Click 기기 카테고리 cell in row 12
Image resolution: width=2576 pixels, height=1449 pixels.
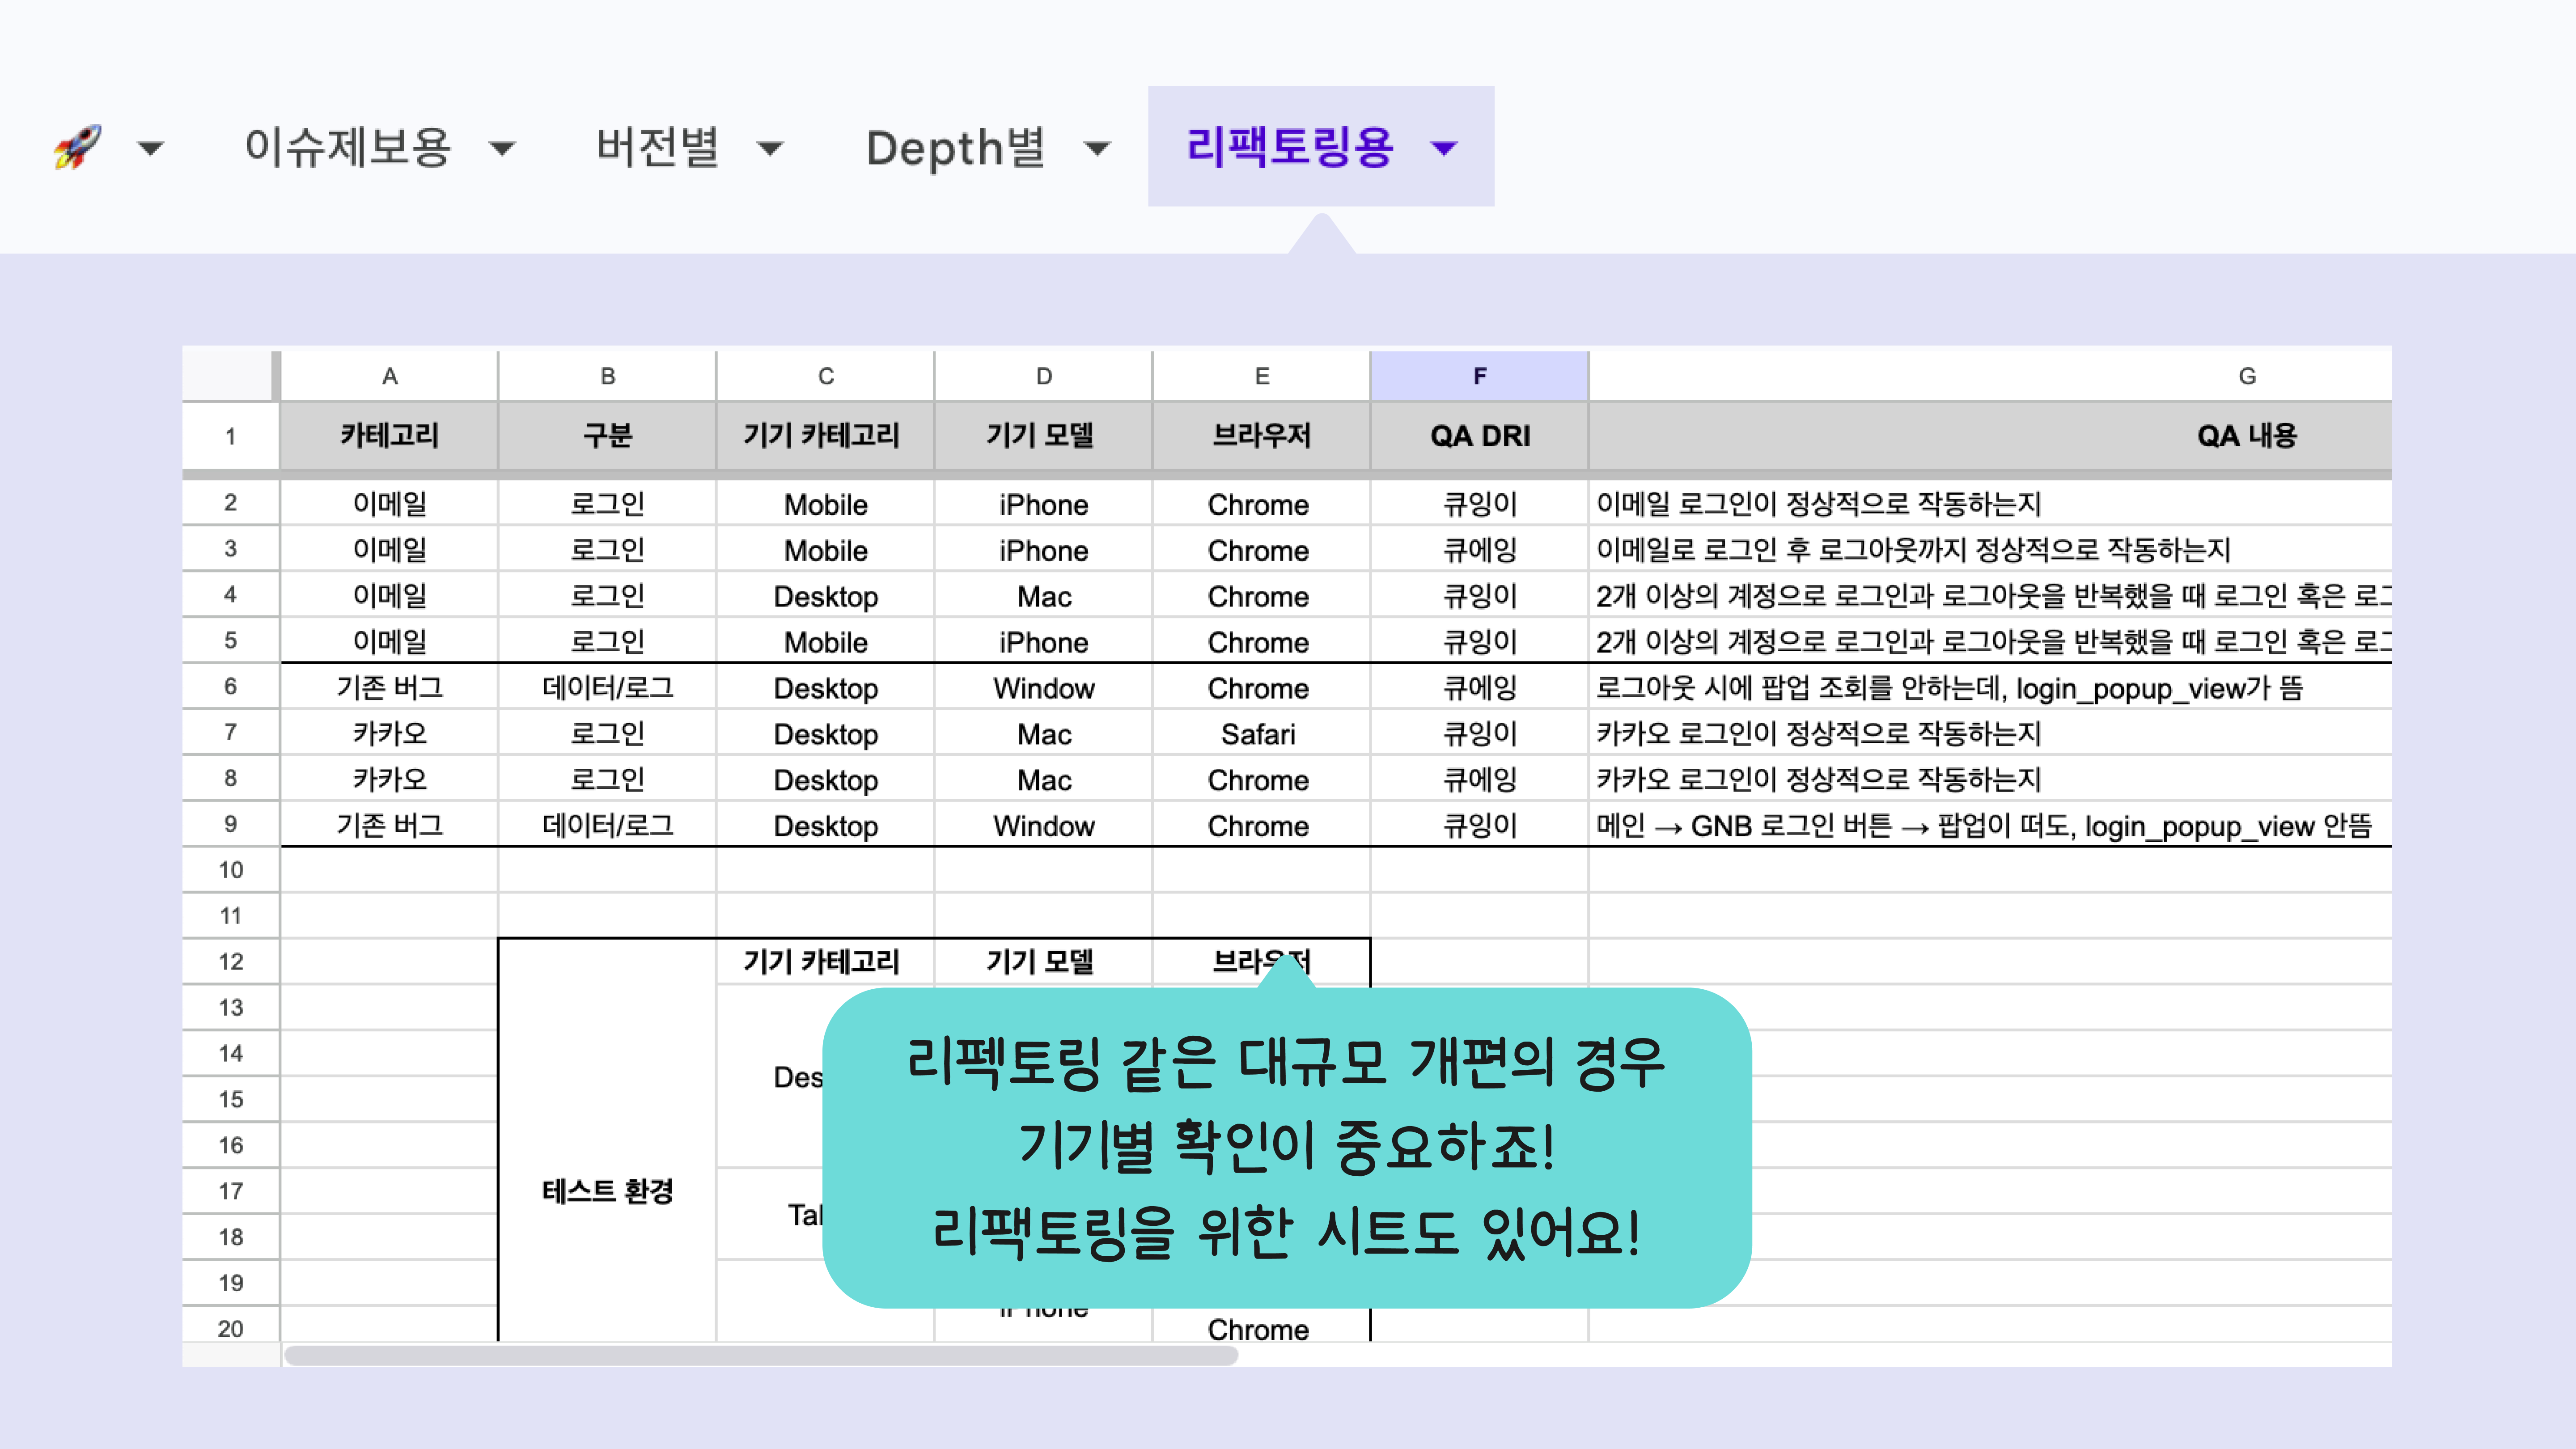(x=825, y=962)
